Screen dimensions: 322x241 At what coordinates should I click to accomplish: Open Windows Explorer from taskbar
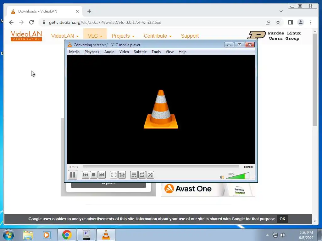click(x=28, y=235)
